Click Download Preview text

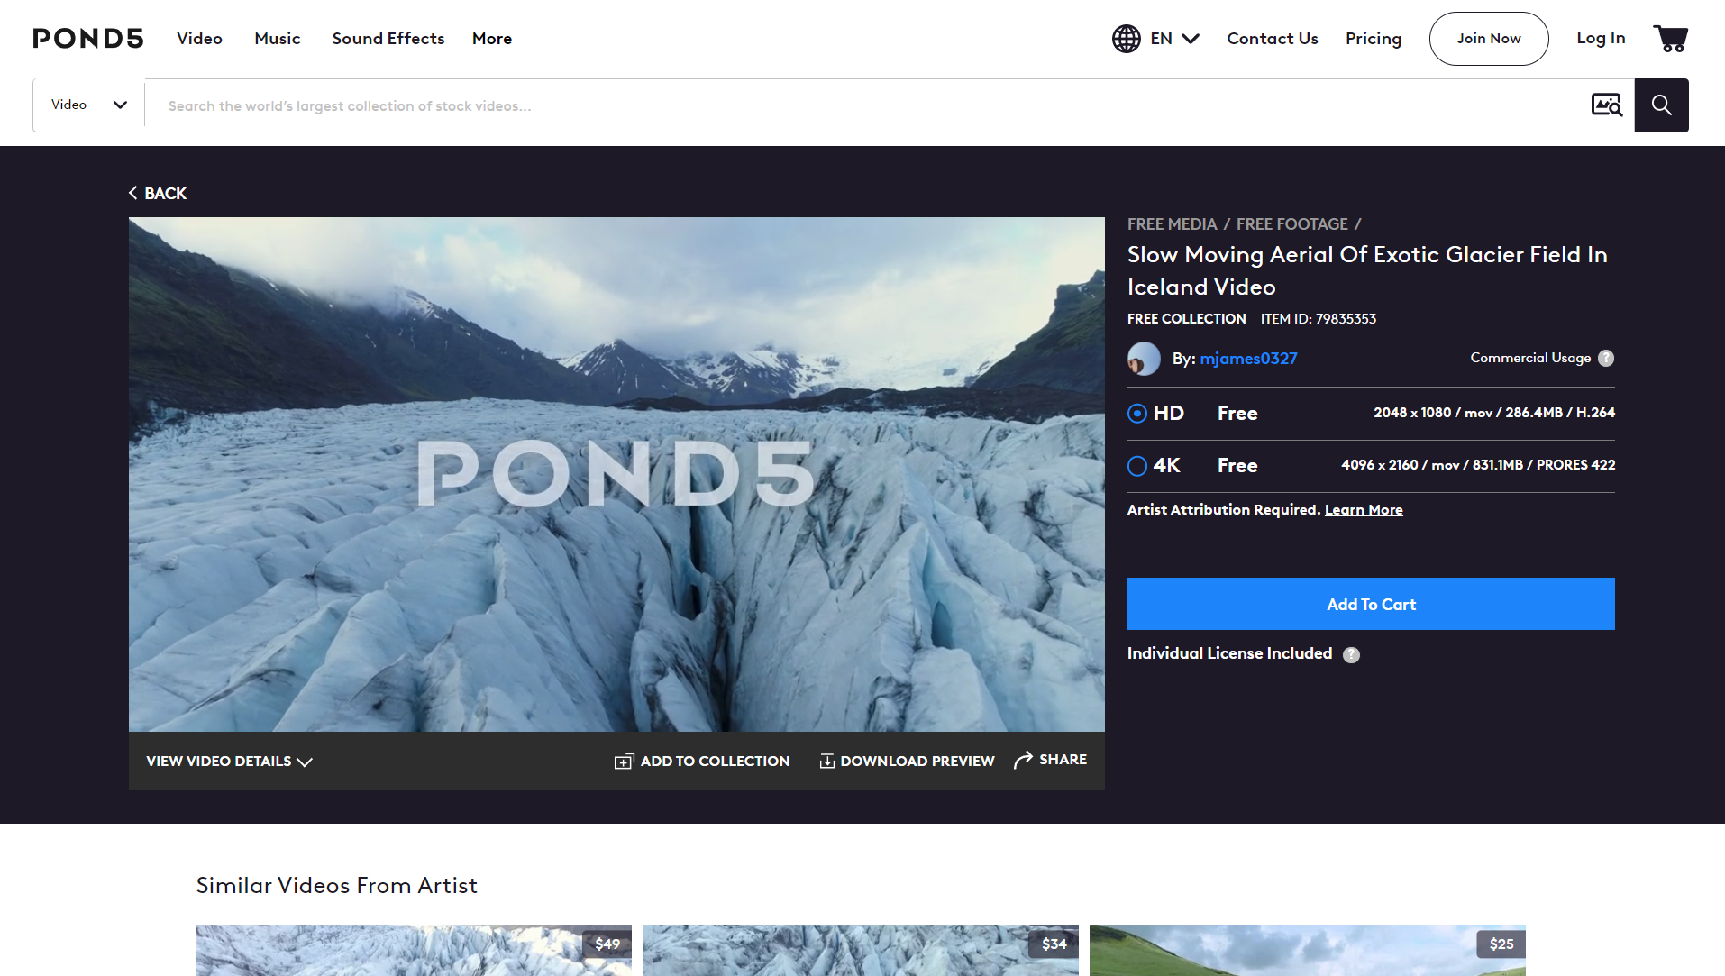pyautogui.click(x=917, y=762)
